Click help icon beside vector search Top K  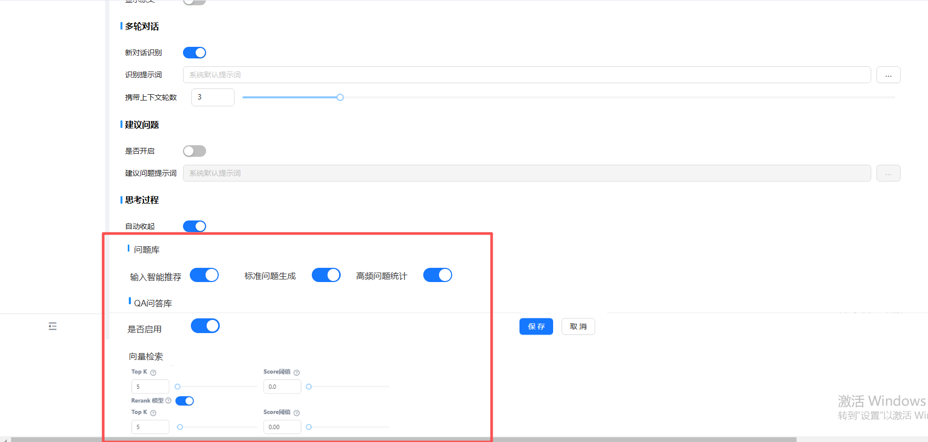(x=153, y=373)
